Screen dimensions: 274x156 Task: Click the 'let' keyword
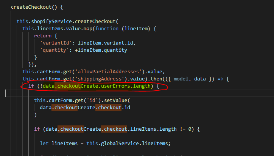(44, 144)
